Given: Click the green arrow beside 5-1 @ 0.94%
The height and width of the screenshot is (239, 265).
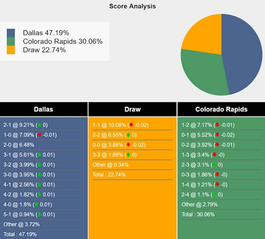Looking at the screenshot, I should tap(39, 214).
